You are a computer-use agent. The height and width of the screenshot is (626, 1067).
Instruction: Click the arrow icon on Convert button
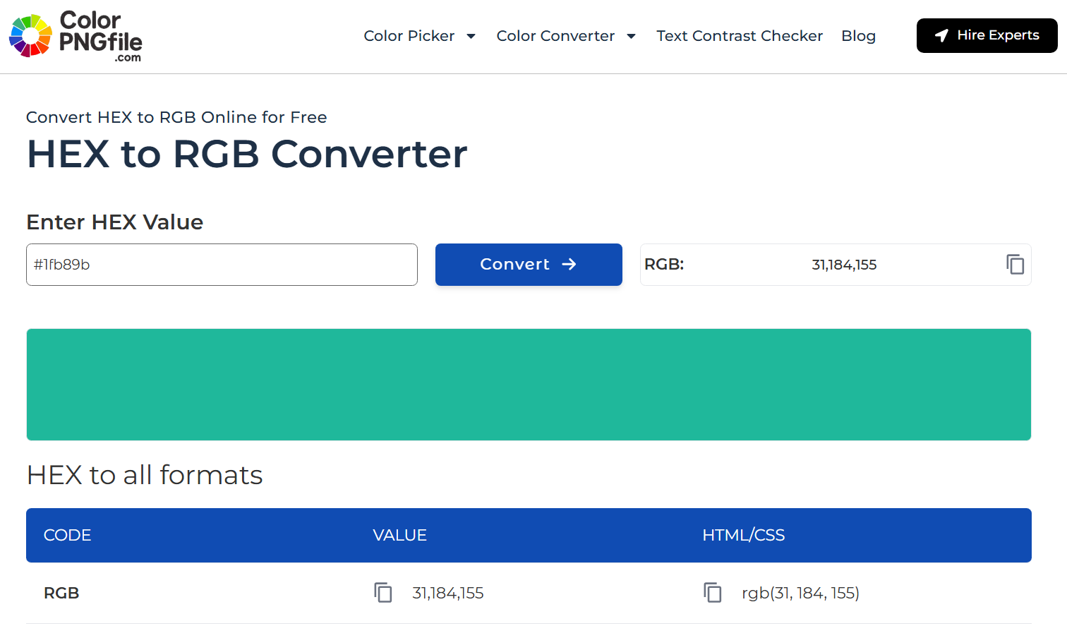569,264
